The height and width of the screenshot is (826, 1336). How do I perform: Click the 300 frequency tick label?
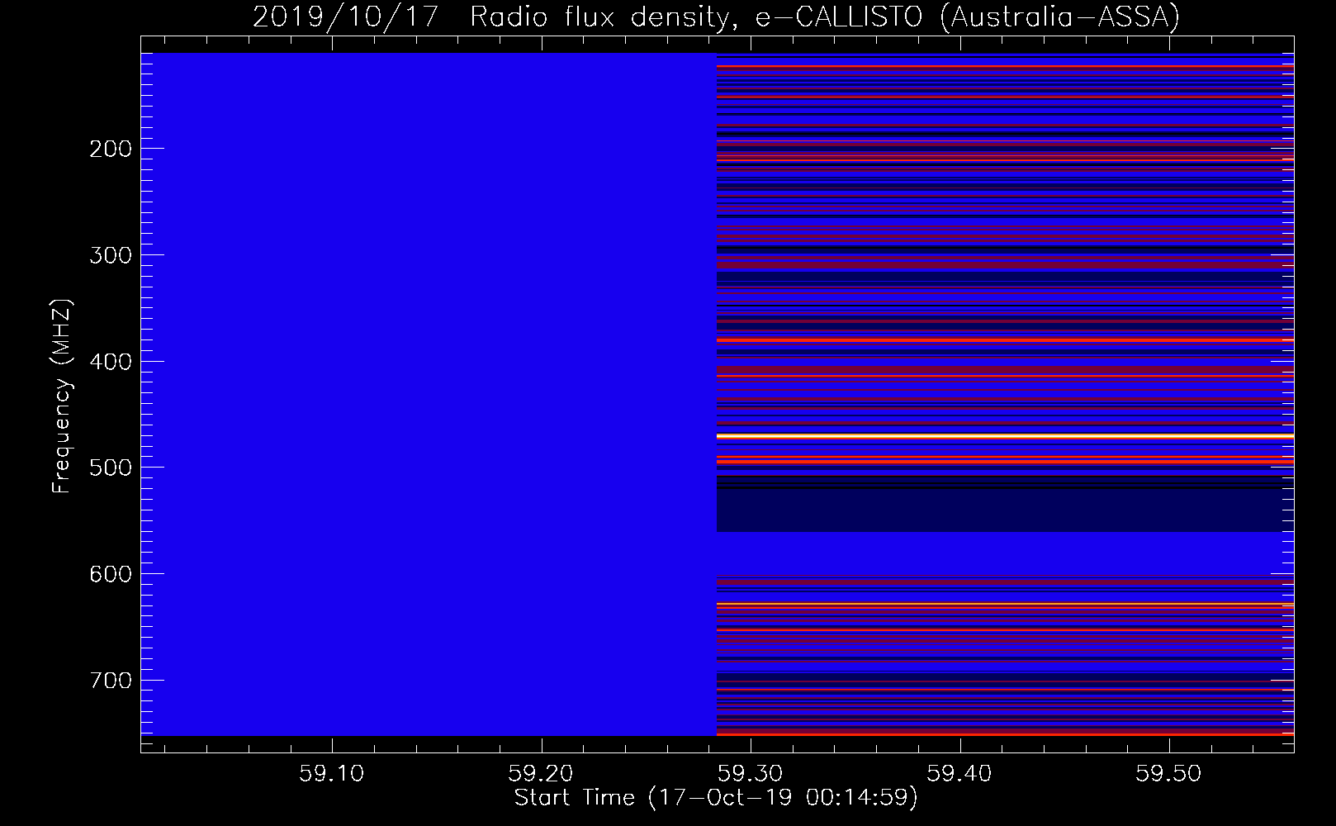point(111,255)
